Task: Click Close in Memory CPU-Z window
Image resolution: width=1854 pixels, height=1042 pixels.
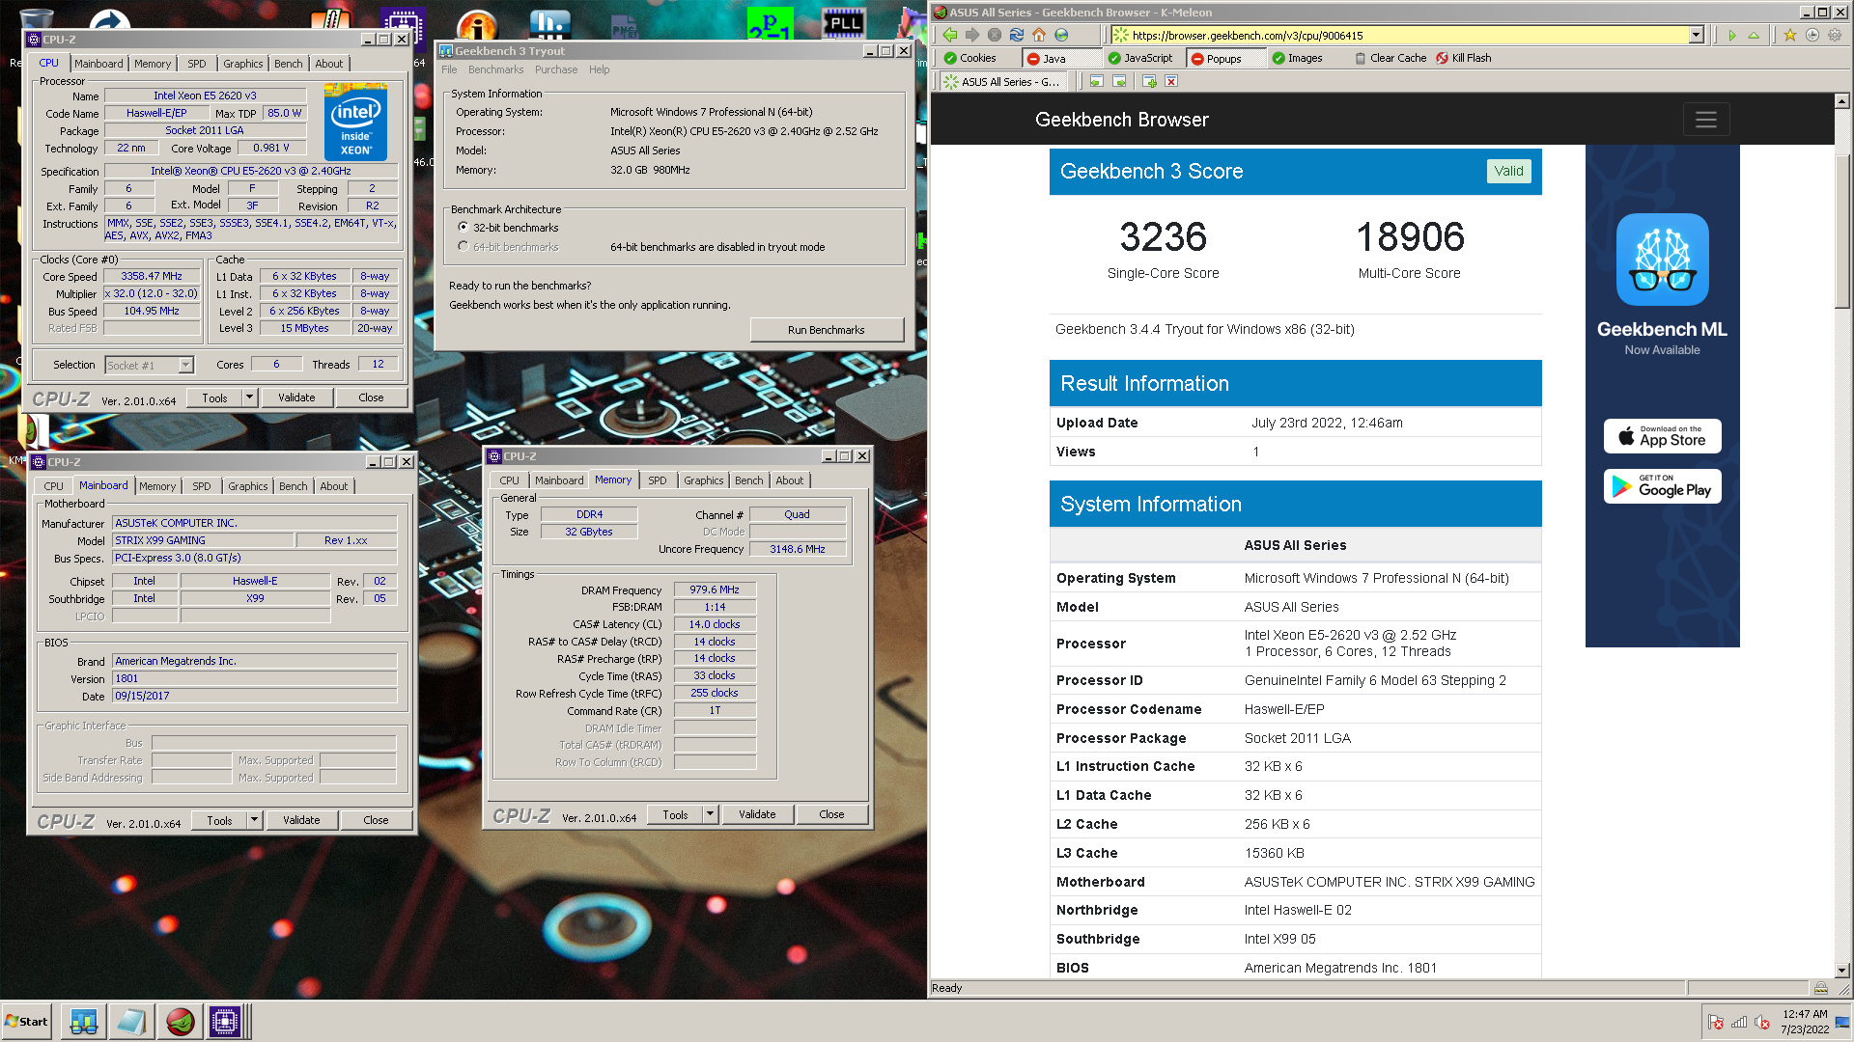Action: coord(831,814)
